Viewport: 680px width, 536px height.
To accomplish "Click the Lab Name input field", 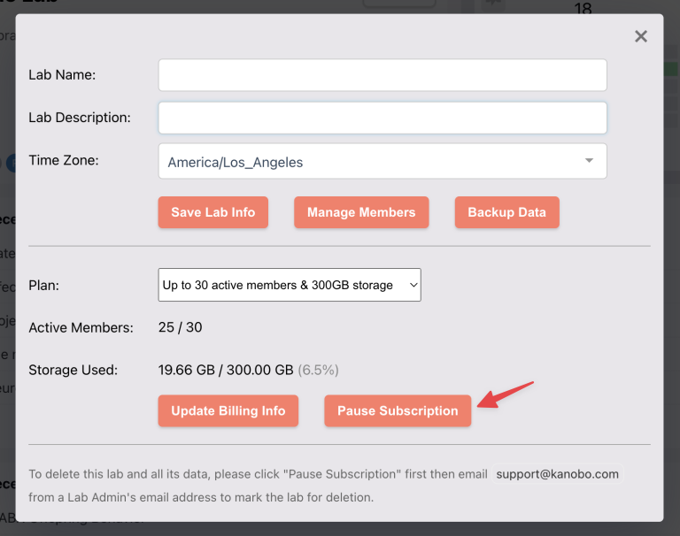I will pos(382,75).
